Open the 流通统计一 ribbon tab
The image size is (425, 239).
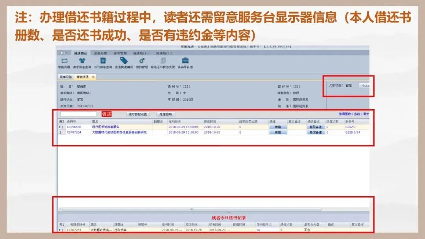[x=140, y=53]
